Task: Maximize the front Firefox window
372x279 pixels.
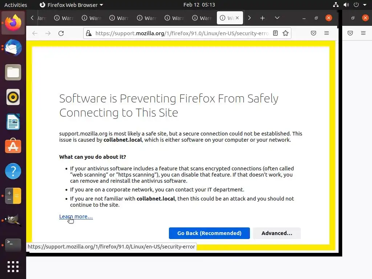Action: 316,18
